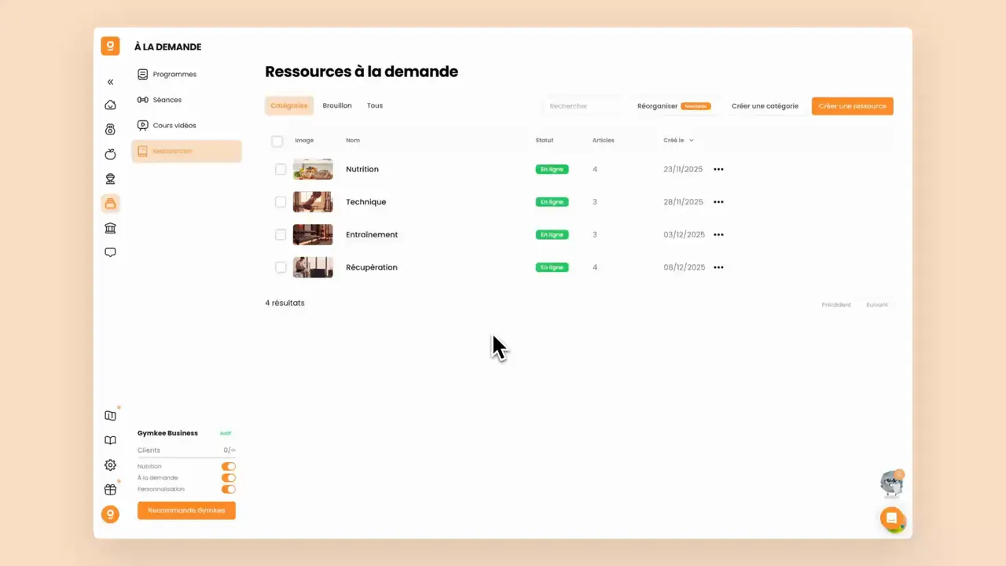
Task: Tick the checkbox for Nutrition row
Action: (281, 169)
